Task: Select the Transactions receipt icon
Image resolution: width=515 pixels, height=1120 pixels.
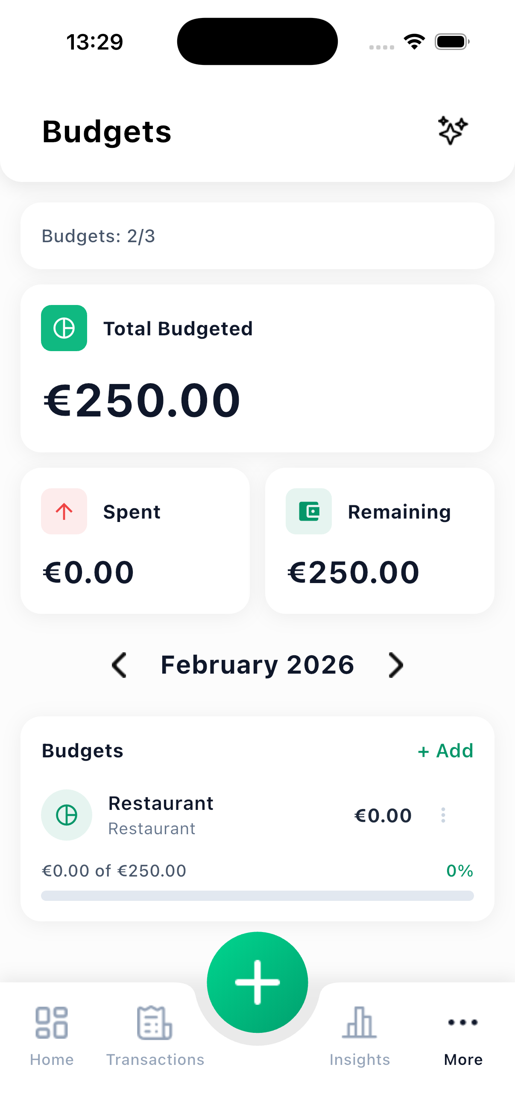Action: click(155, 1023)
